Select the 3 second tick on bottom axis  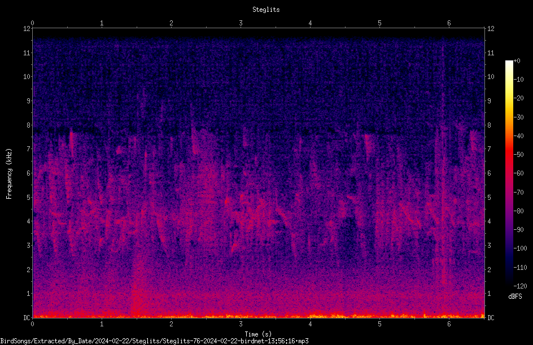click(241, 324)
